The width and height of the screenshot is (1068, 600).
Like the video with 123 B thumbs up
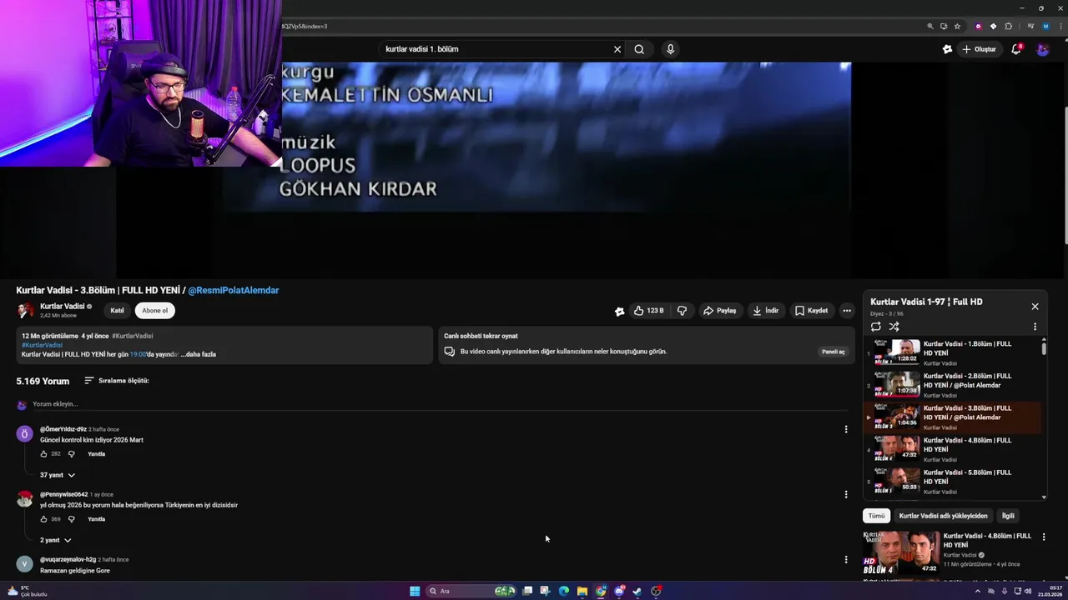click(649, 311)
